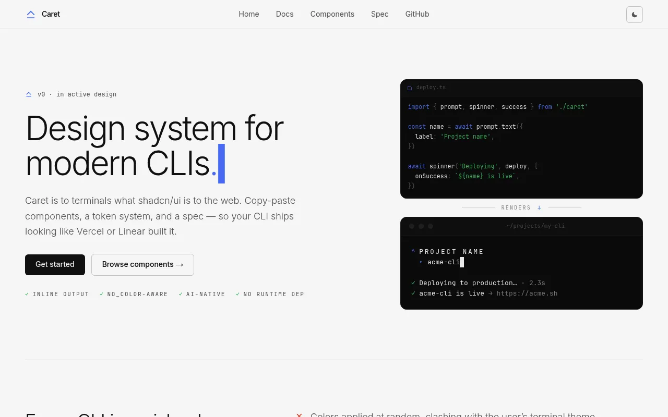668x417 pixels.
Task: Click the deploy.ts filename in code panel
Action: point(431,88)
